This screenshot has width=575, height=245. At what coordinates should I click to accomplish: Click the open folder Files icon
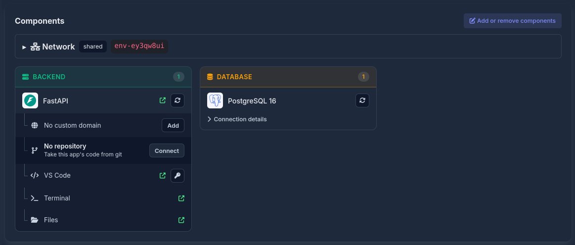pos(35,220)
